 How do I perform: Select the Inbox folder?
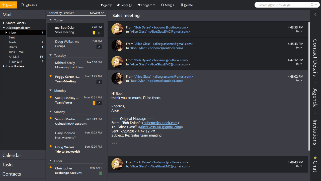[x=23, y=33]
